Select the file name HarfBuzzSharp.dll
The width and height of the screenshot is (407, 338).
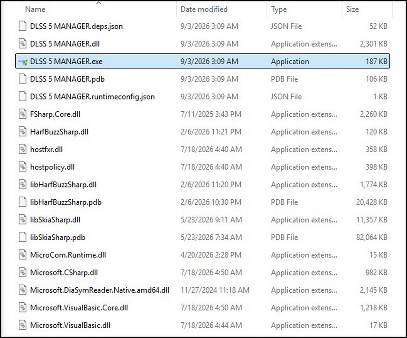(x=59, y=132)
